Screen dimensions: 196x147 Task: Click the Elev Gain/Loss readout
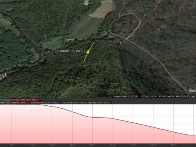click(44, 102)
